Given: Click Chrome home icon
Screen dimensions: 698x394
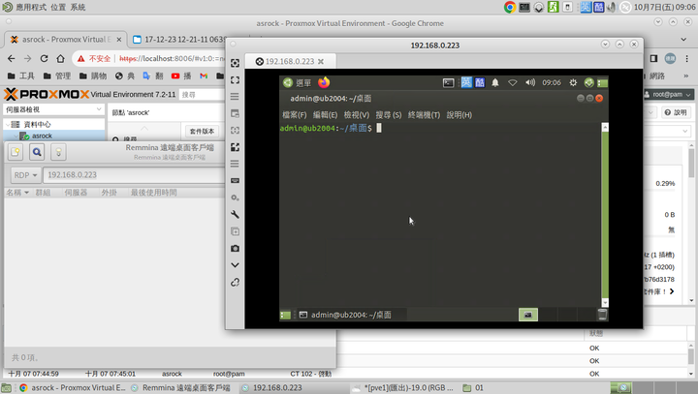Looking at the screenshot, I should coord(60,59).
